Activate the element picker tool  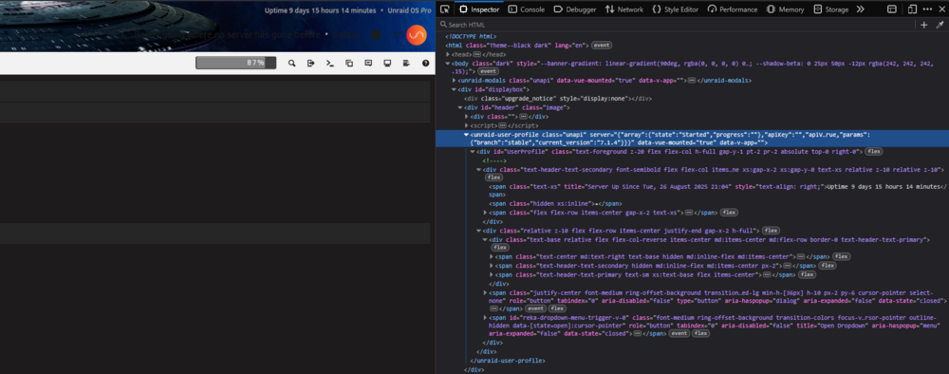[x=445, y=9]
